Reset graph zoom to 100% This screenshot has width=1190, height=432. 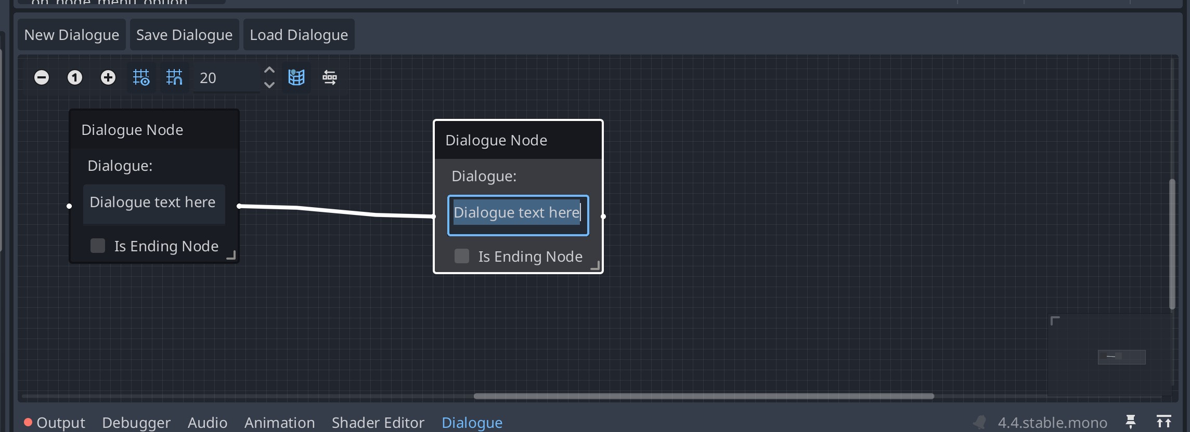tap(75, 78)
